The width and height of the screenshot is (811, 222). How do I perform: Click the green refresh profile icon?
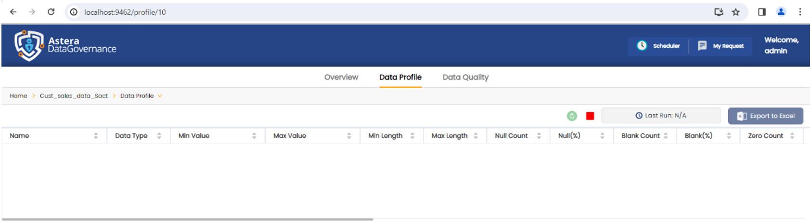click(x=572, y=116)
